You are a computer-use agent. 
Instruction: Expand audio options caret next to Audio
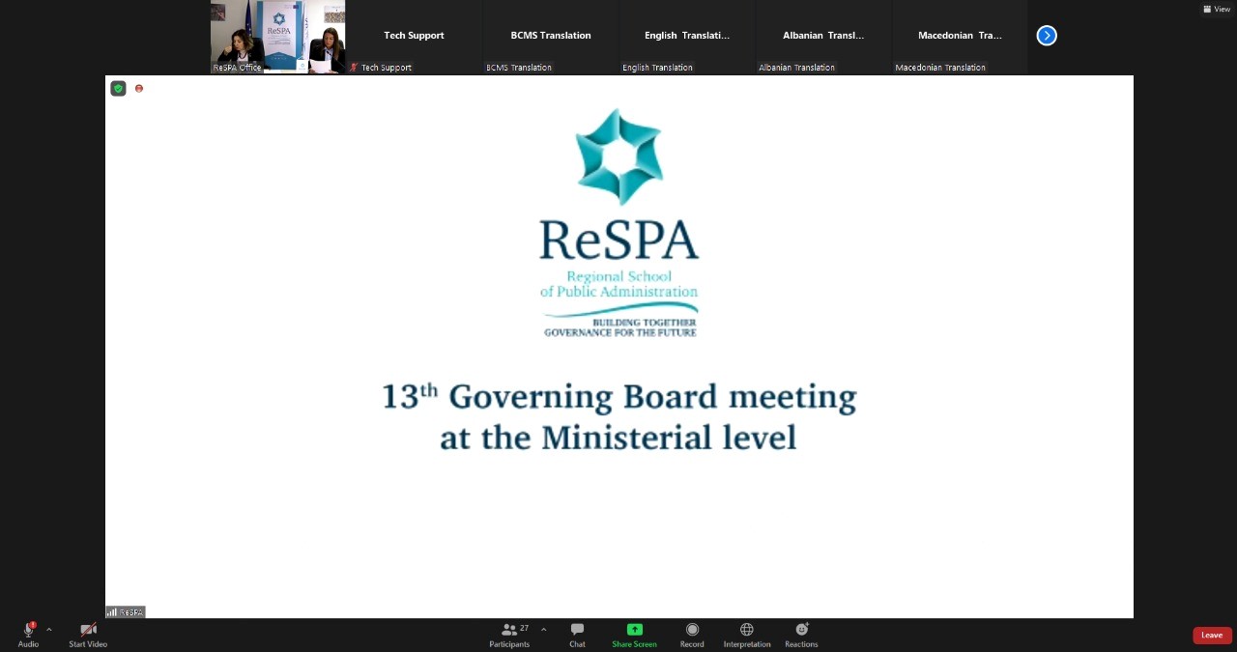[x=49, y=630]
